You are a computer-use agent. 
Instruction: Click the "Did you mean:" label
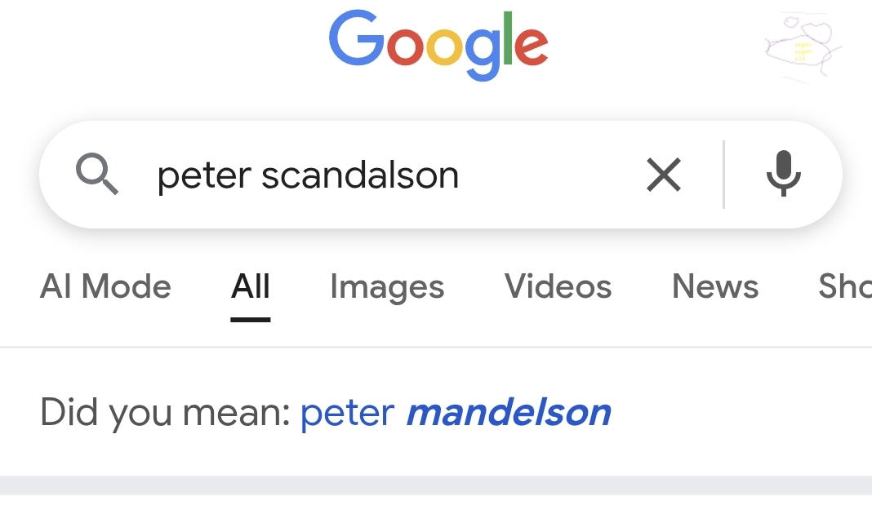tap(165, 413)
